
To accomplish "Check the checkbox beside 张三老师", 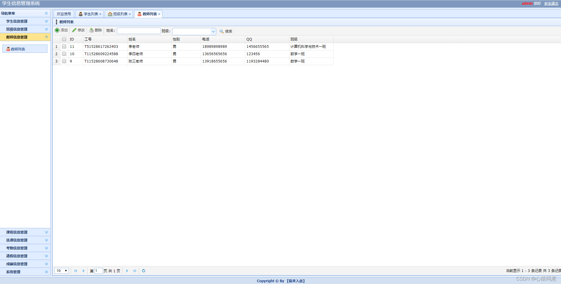I will [x=64, y=61].
